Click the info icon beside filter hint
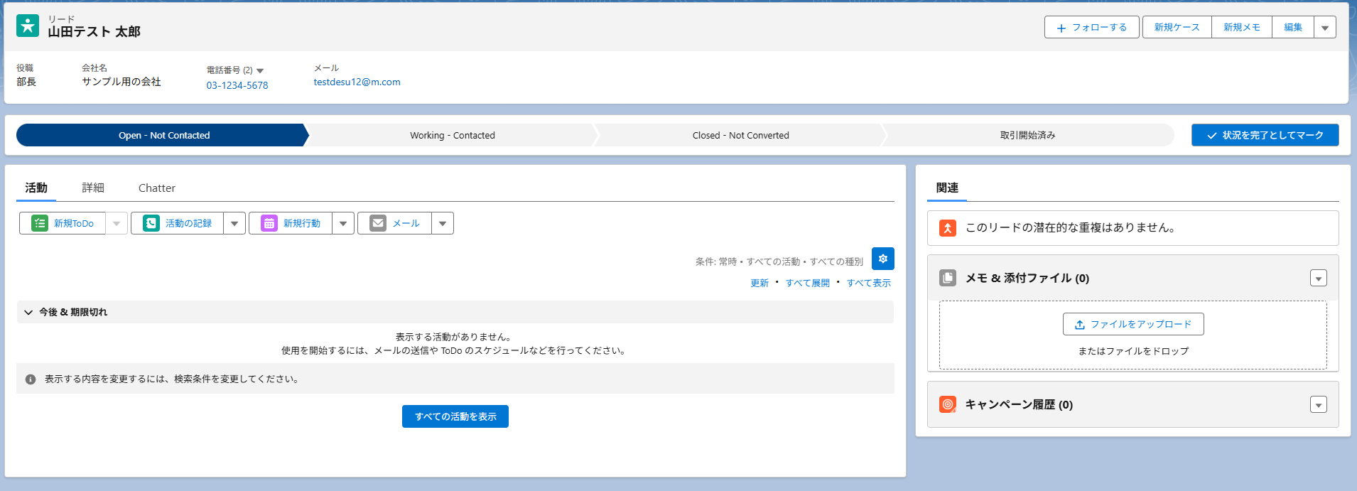 tap(31, 379)
